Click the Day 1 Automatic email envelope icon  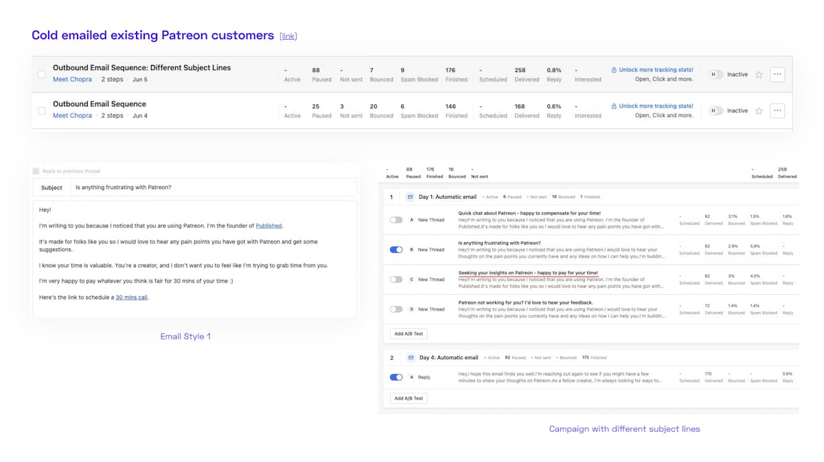coord(410,197)
